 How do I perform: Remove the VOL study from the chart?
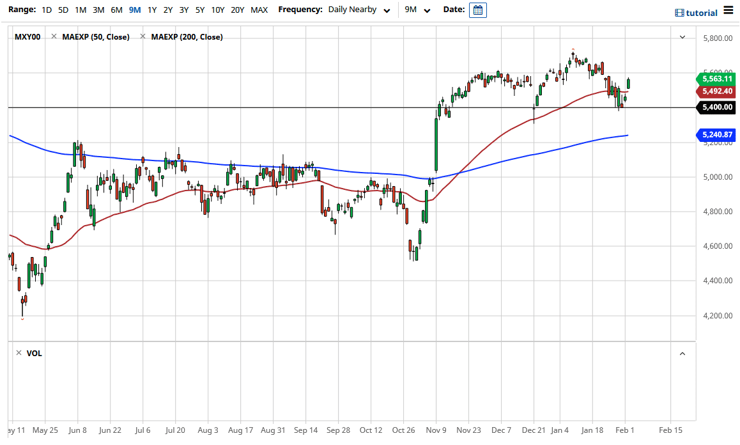pos(19,353)
